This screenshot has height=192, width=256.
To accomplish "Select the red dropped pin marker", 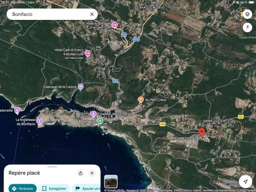I will (202, 133).
